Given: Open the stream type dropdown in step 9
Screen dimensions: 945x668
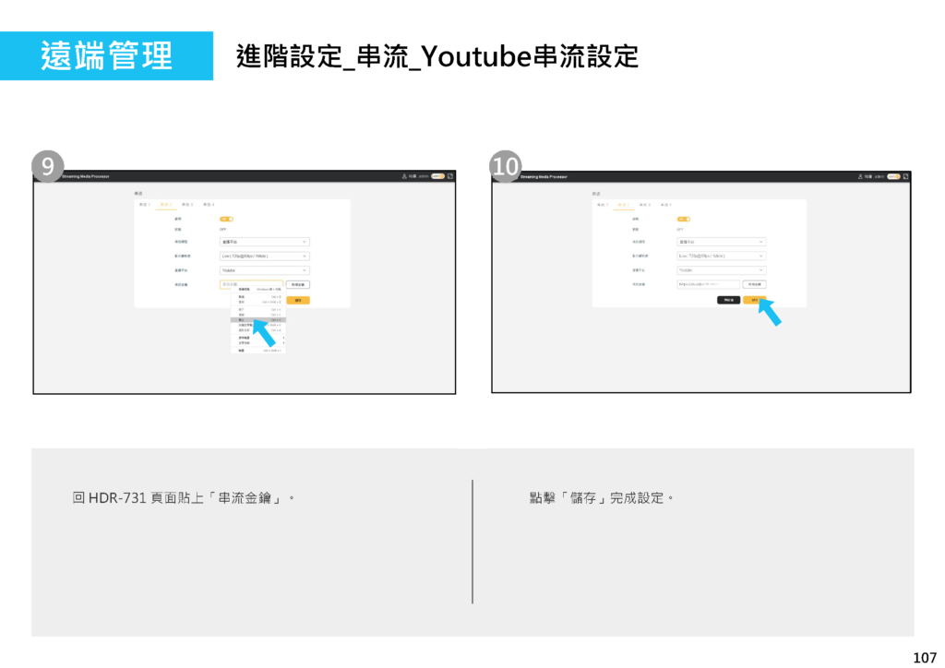Looking at the screenshot, I should click(264, 242).
